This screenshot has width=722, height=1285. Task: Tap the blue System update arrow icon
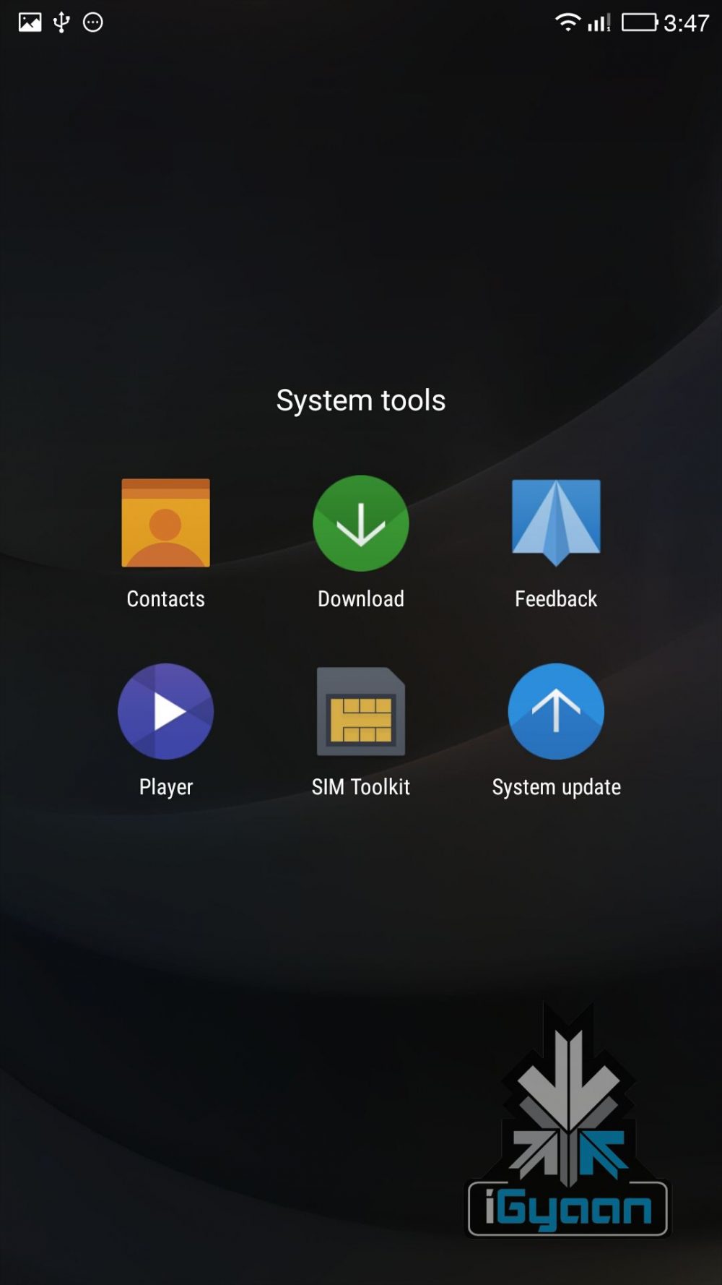(555, 711)
